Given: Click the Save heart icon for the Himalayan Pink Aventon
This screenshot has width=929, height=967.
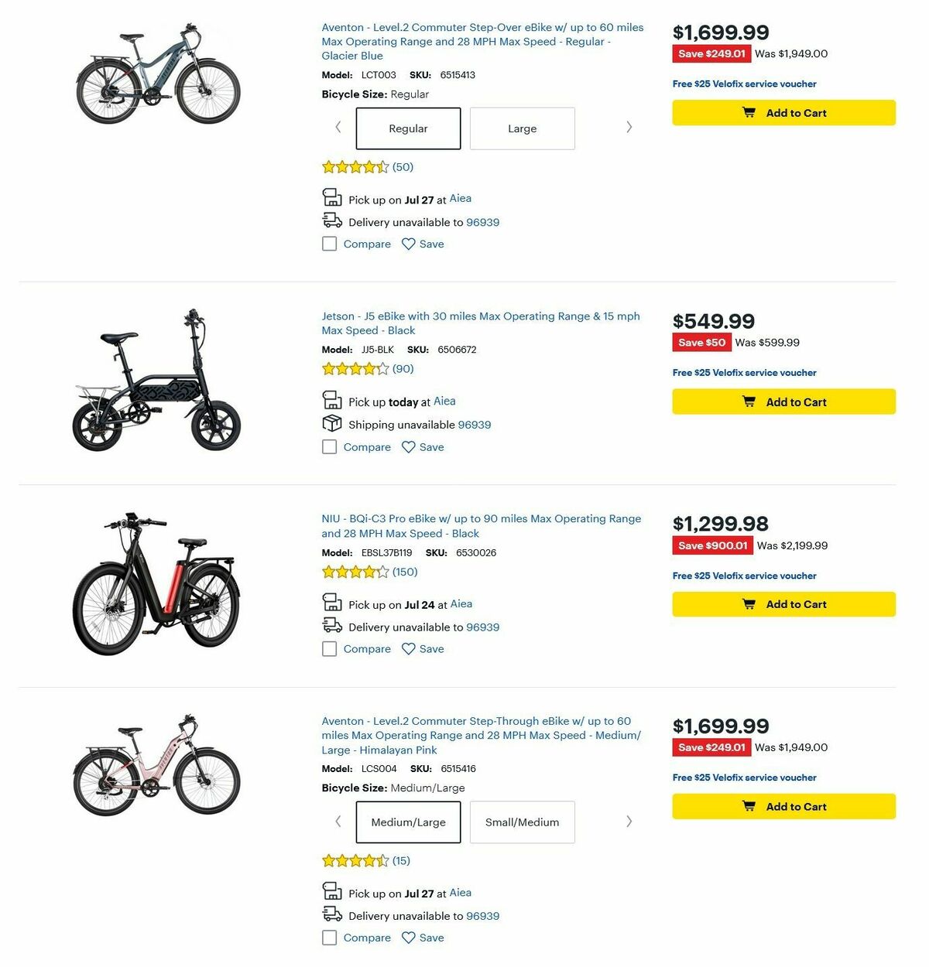Looking at the screenshot, I should tap(409, 937).
